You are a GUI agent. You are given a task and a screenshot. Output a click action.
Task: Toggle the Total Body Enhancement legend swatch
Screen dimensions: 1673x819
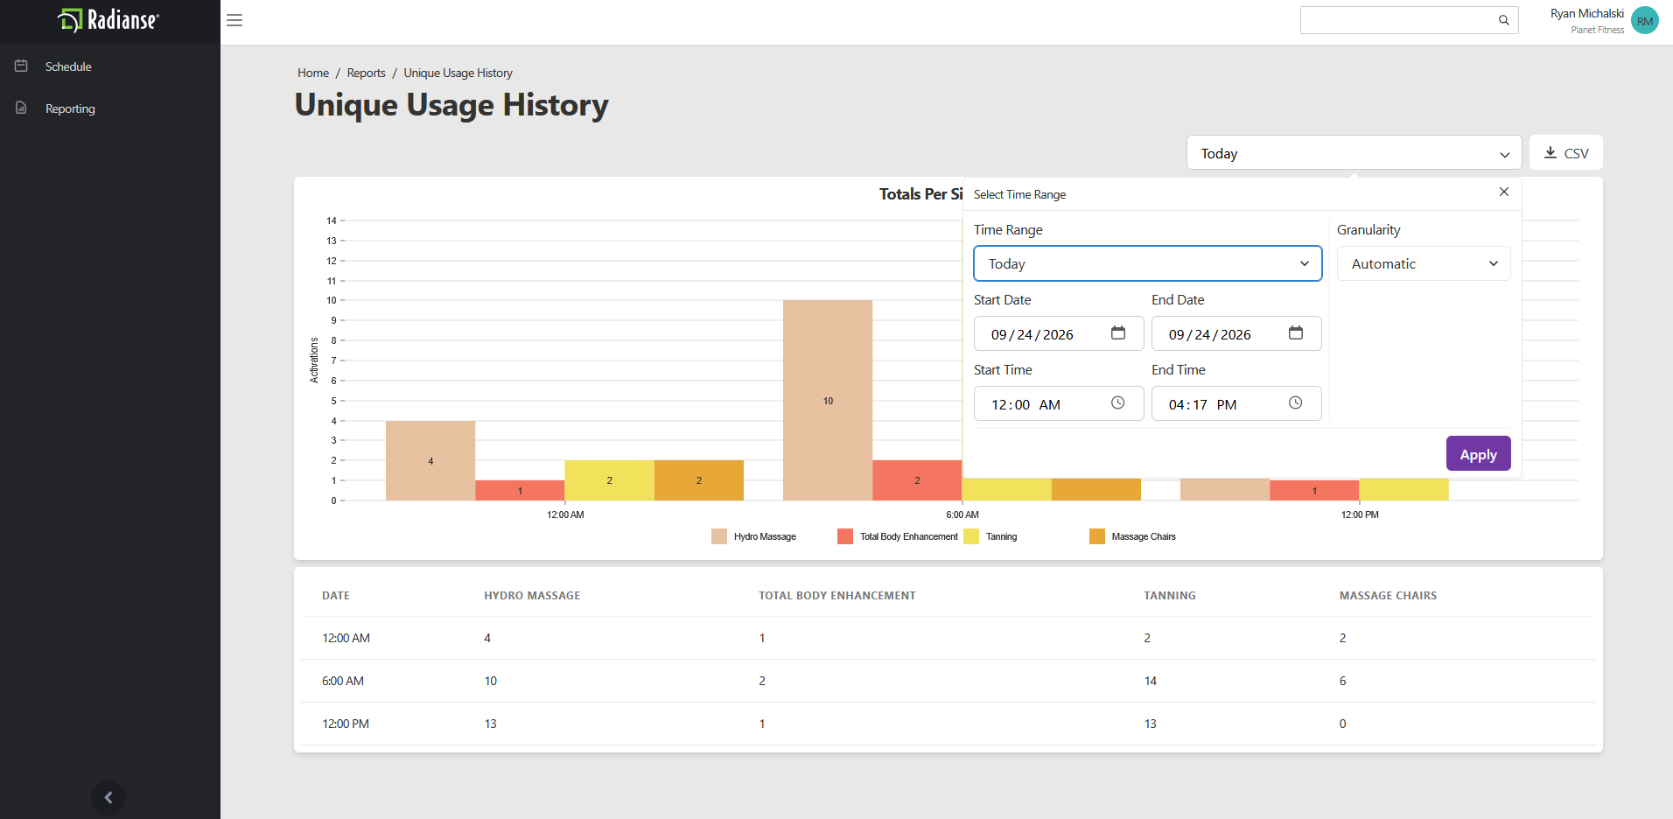tap(845, 536)
